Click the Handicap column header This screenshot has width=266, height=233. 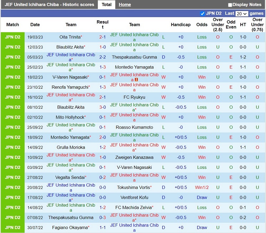181,25
